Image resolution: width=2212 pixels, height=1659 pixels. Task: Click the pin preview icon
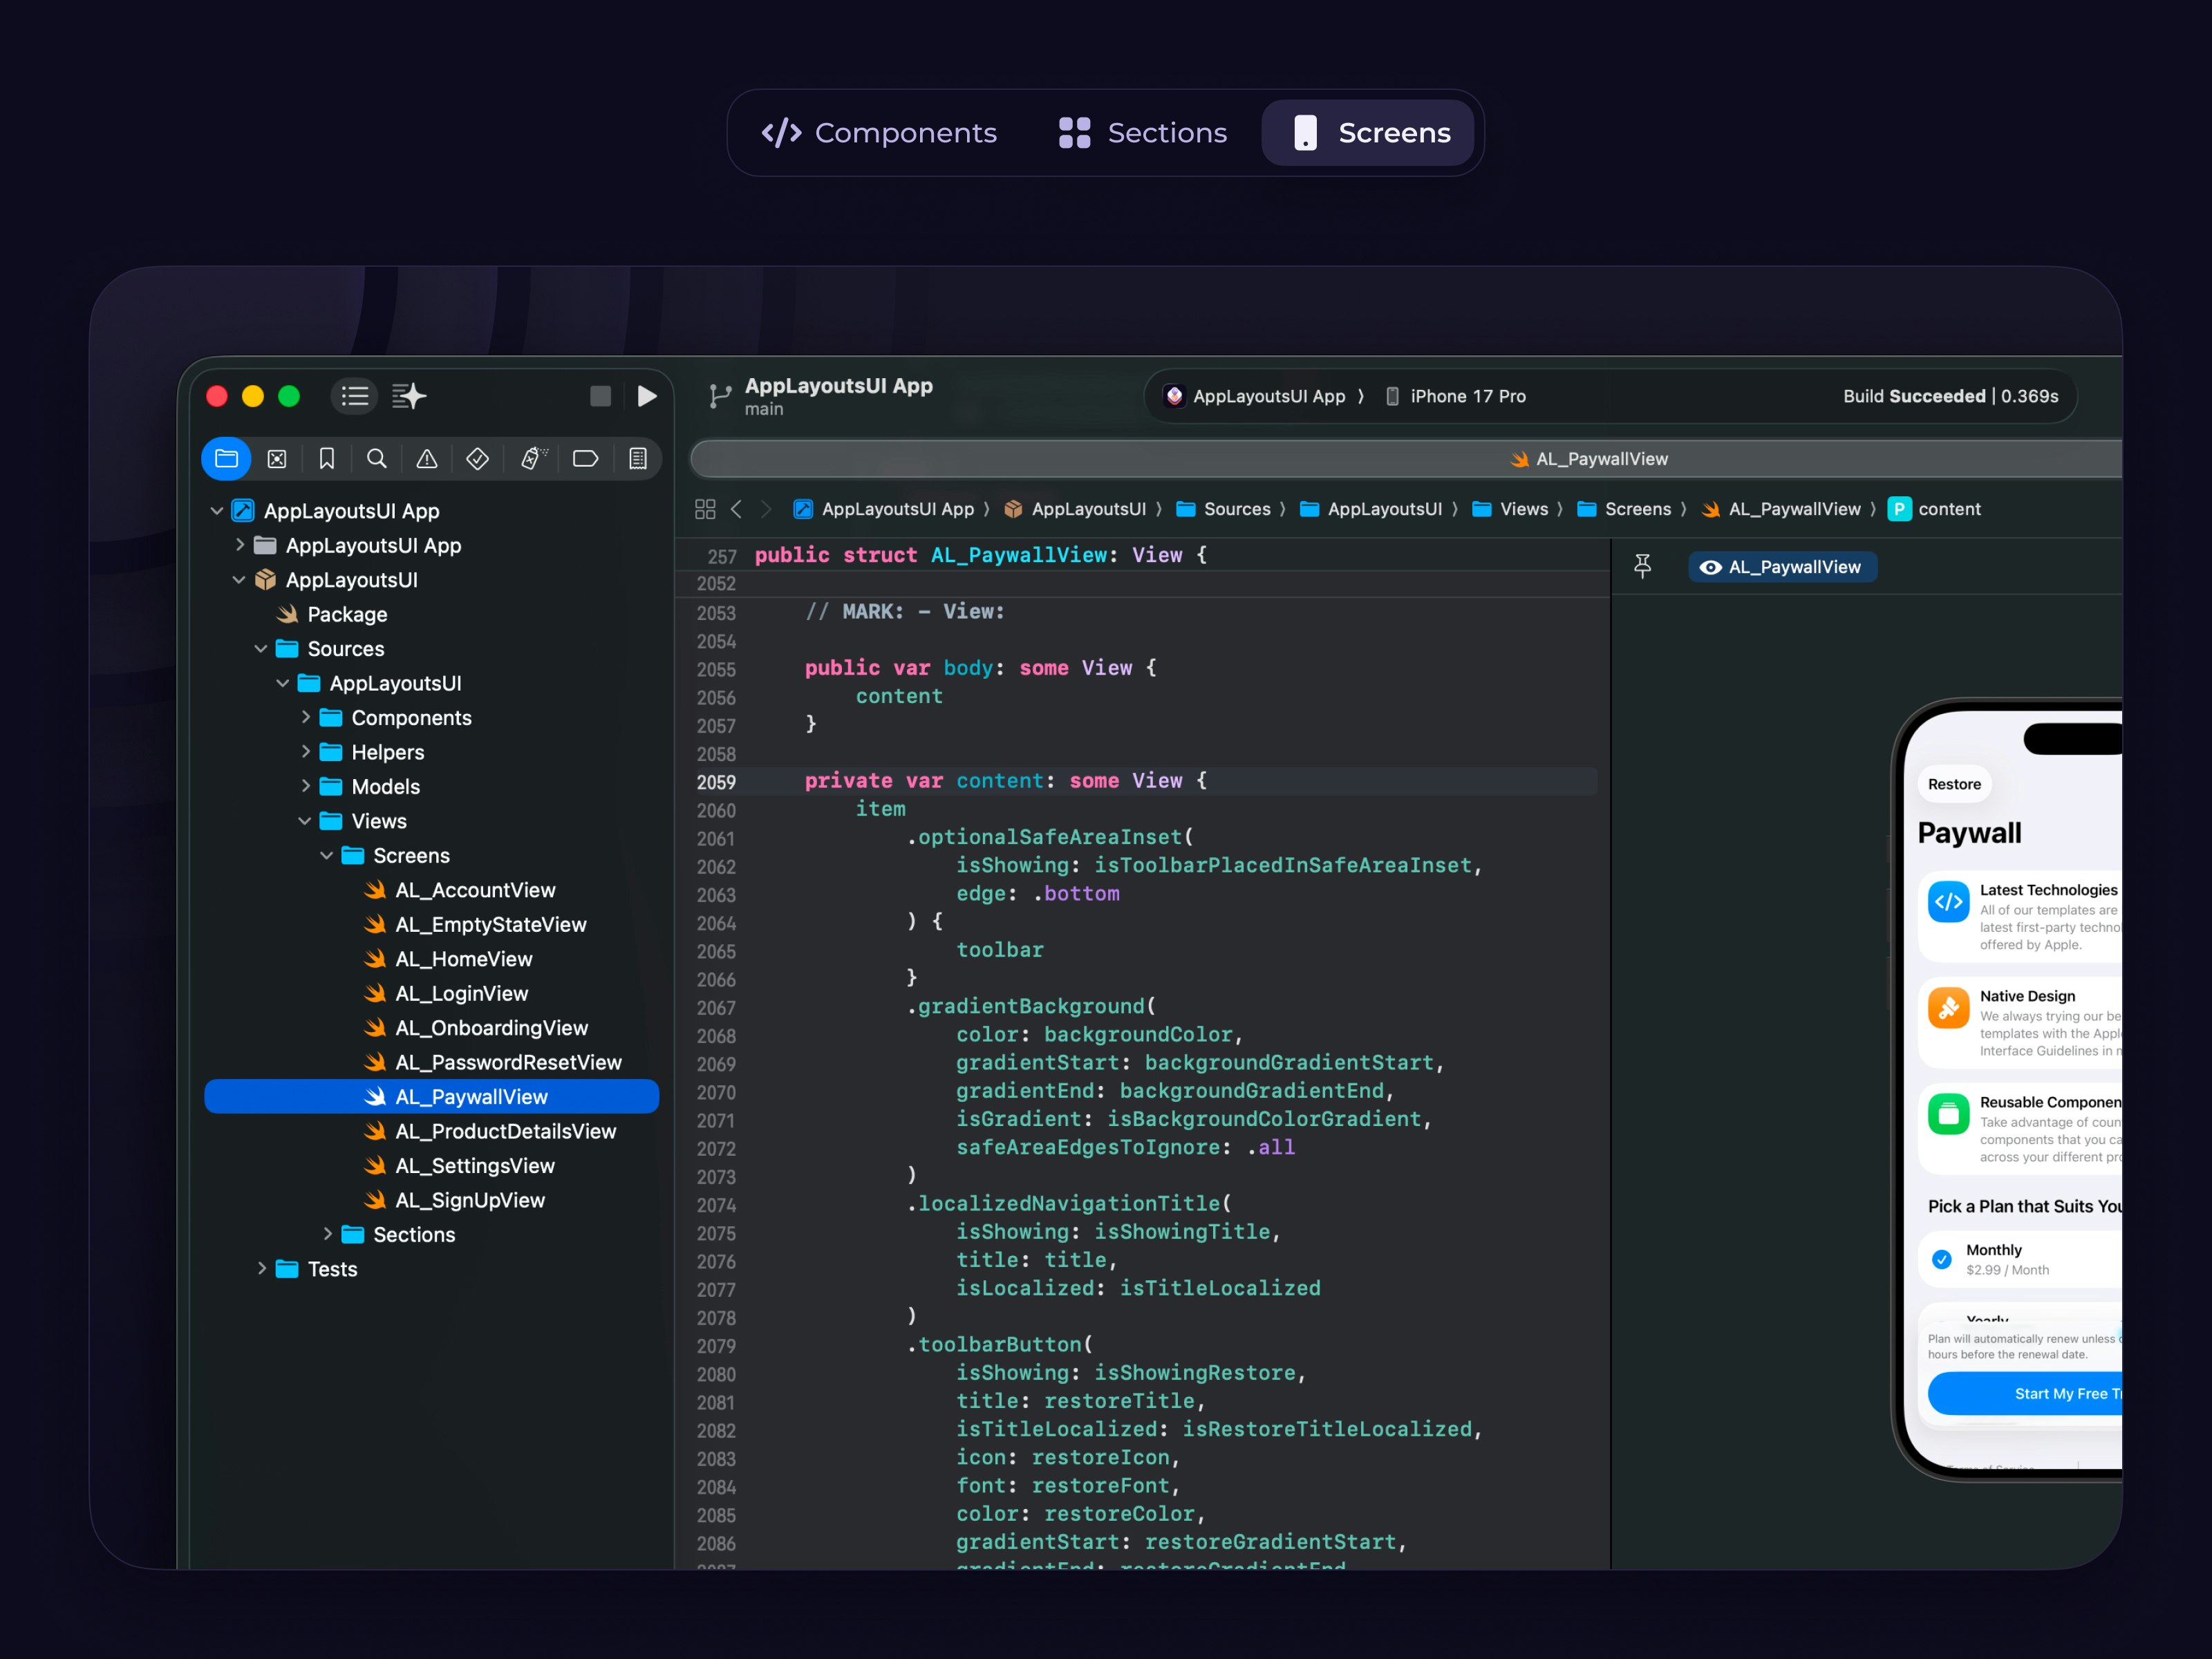1642,567
